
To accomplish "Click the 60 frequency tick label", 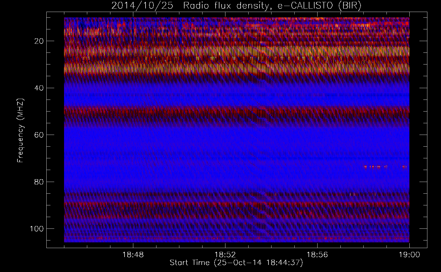I will [x=39, y=135].
